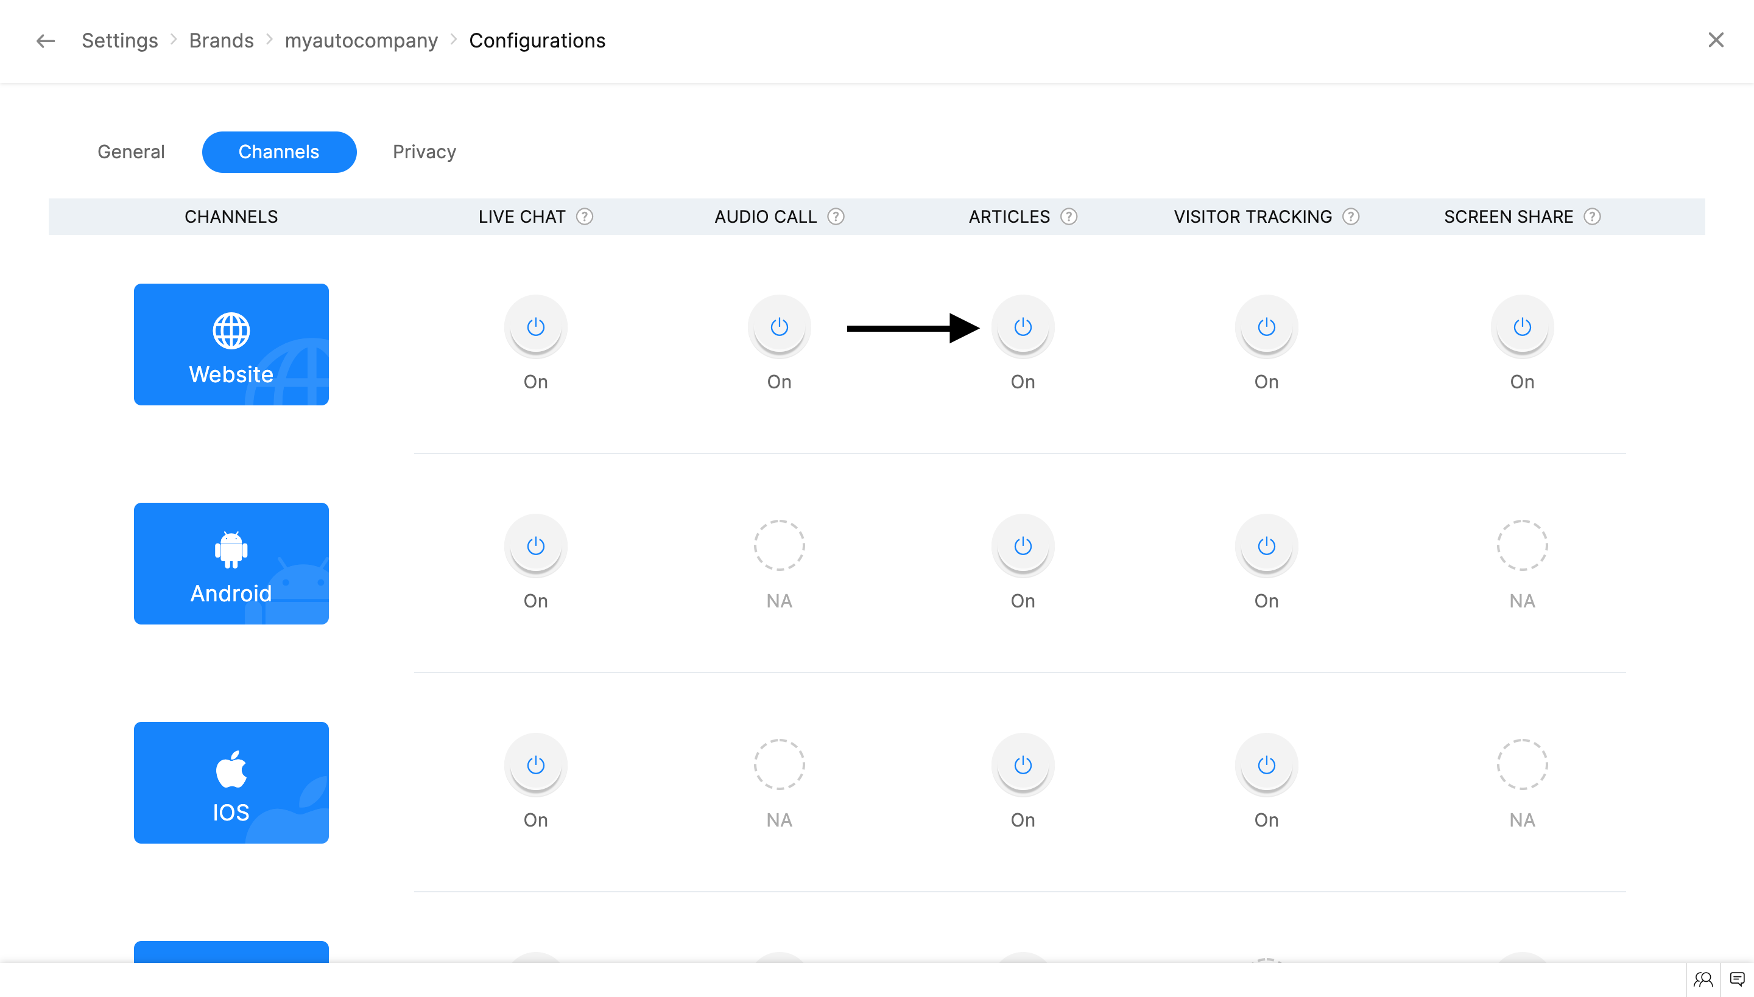1754x997 pixels.
Task: Disable Website Articles power switch
Action: (1023, 327)
